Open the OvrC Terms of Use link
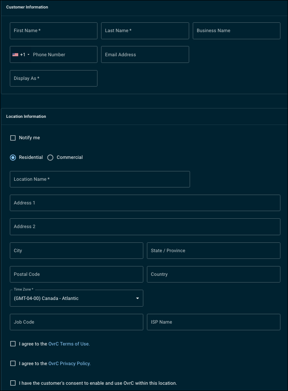The width and height of the screenshot is (288, 391). click(69, 344)
